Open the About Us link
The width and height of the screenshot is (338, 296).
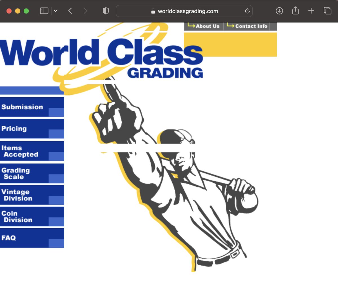[204, 26]
